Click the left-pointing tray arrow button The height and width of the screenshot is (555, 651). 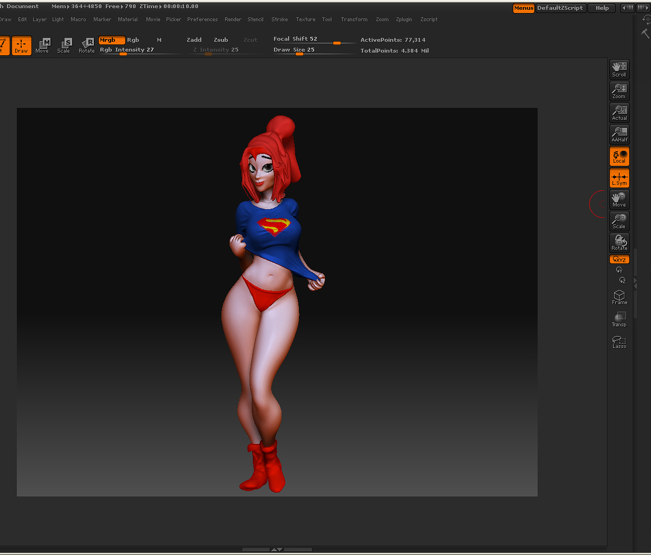click(x=628, y=8)
